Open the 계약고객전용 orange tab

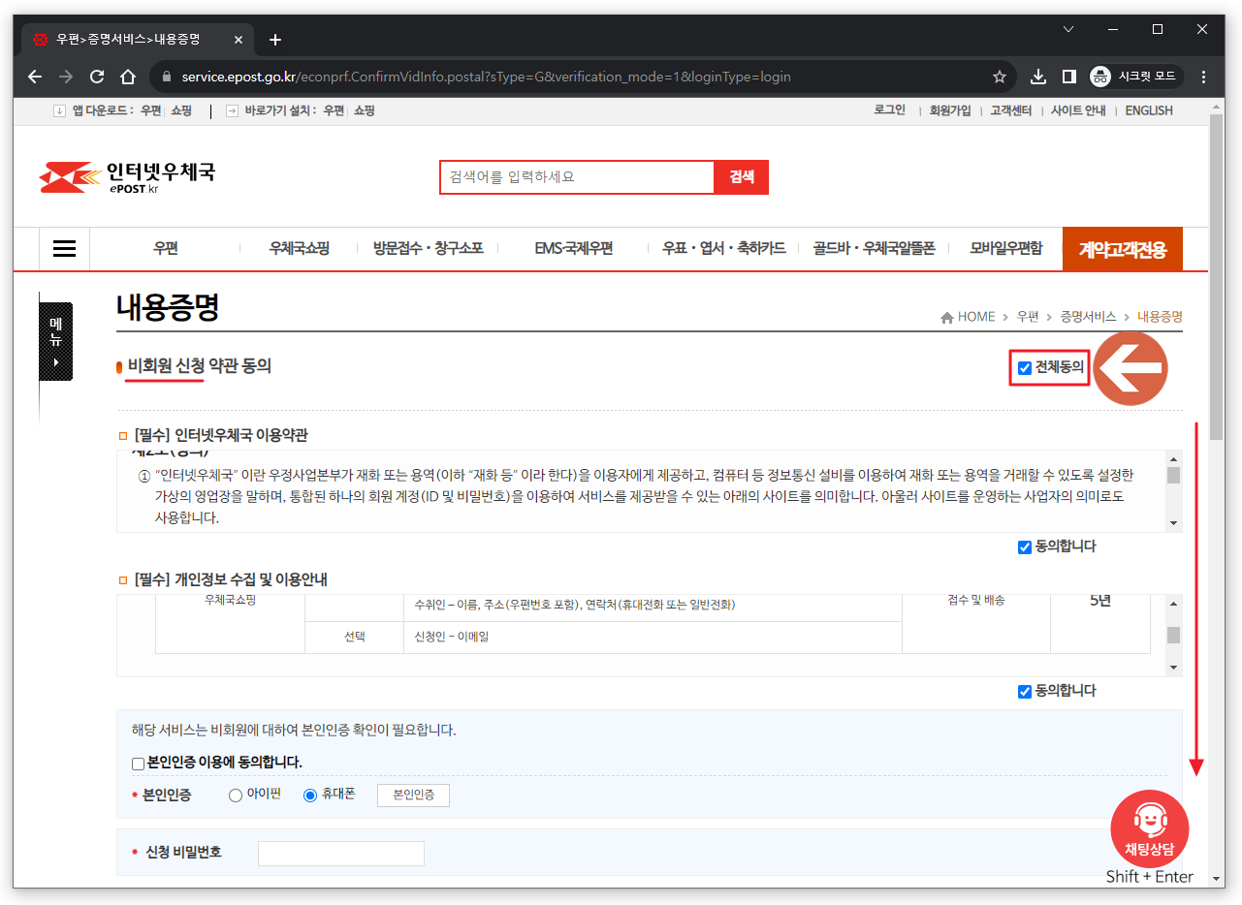click(1123, 249)
